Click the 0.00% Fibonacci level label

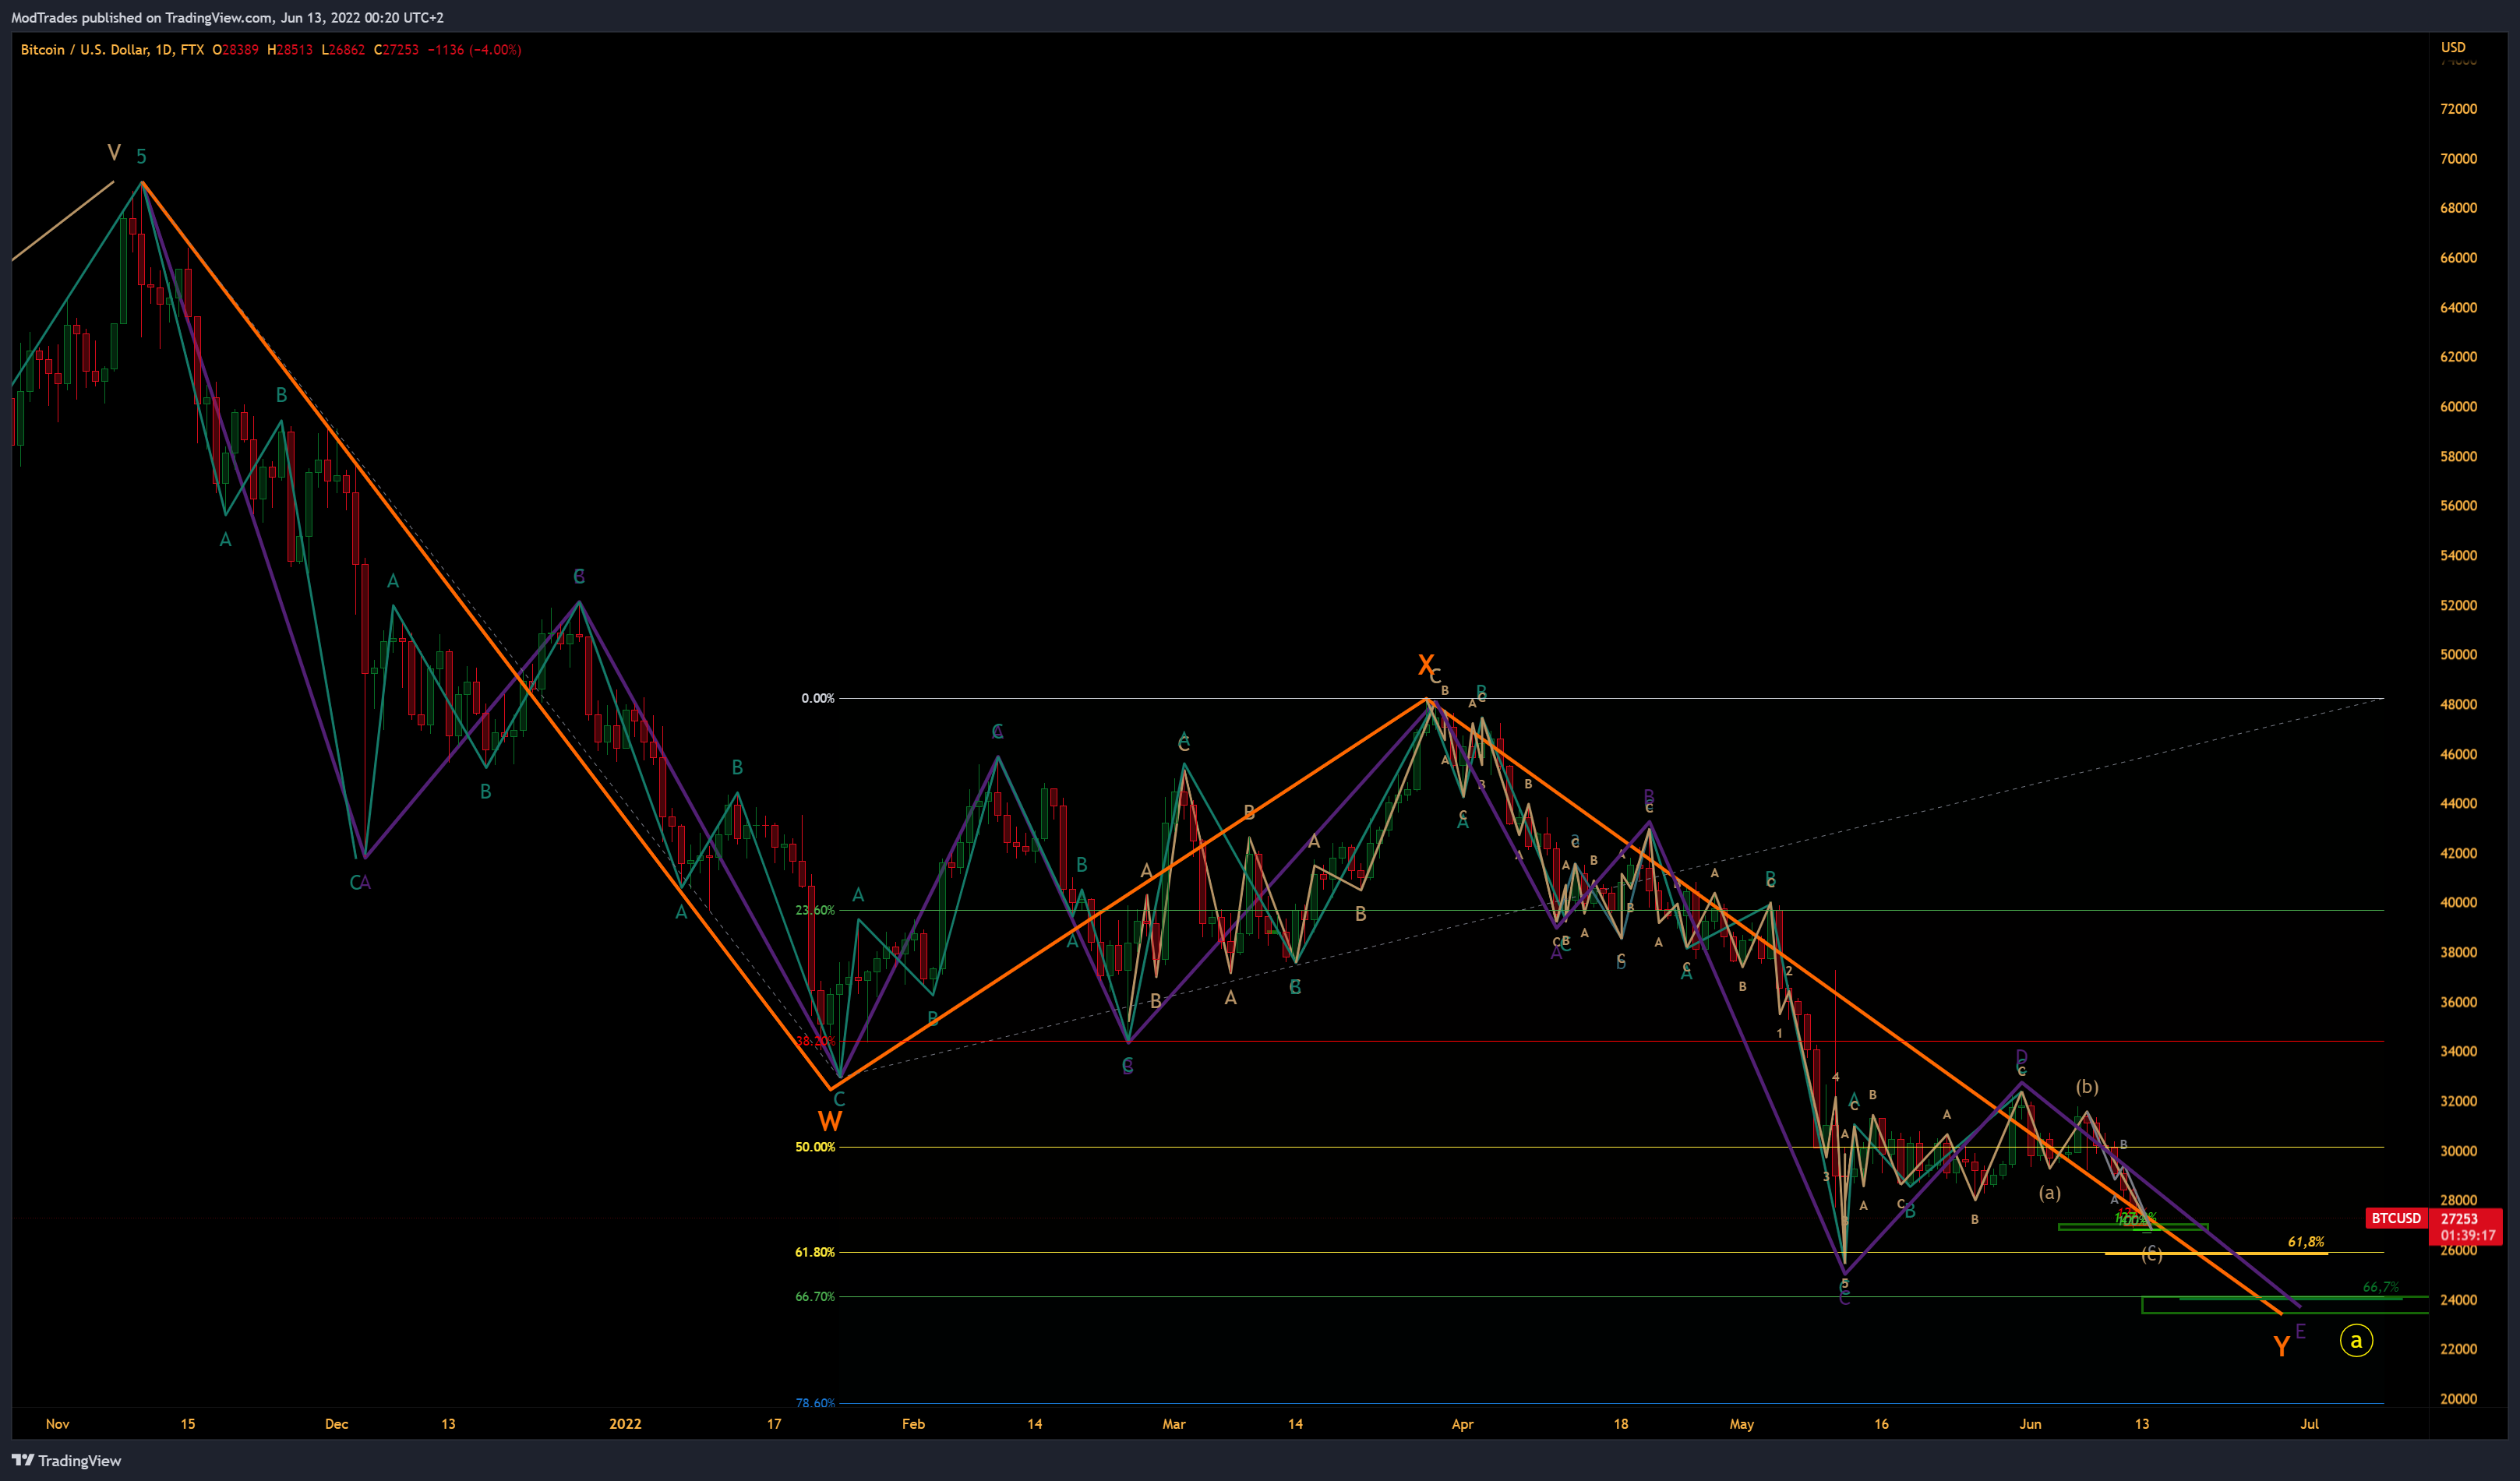pyautogui.click(x=817, y=698)
